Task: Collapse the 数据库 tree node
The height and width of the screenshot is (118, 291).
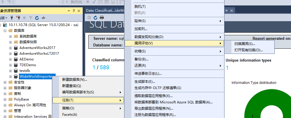Action: [5, 31]
